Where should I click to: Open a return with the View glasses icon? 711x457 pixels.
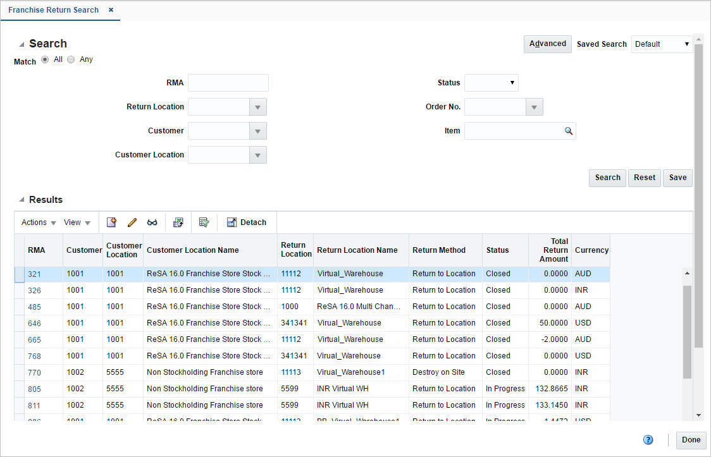152,222
